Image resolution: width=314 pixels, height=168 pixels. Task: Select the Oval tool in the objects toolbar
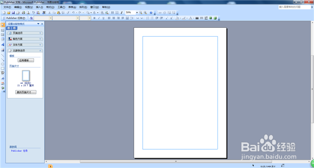coord(3,64)
